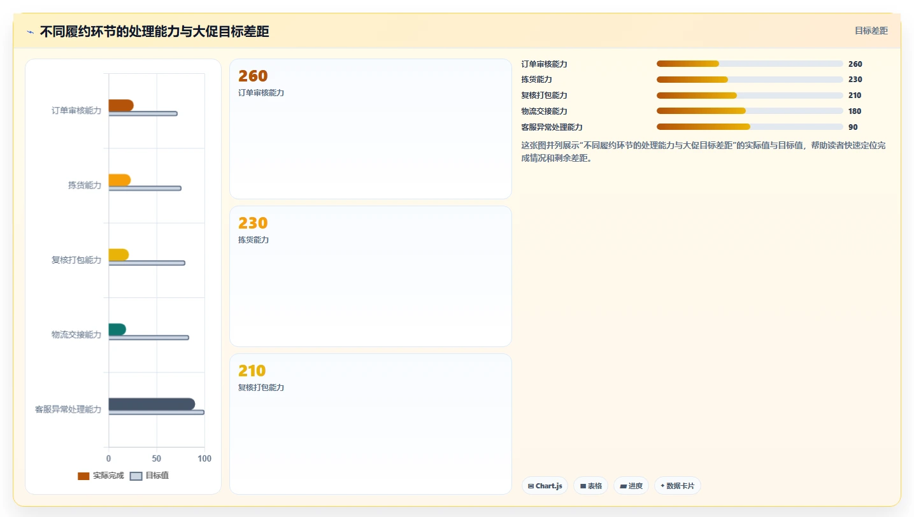This screenshot has width=914, height=517.
Task: Click the 客服异常处理能力 progress bar valued 90
Action: coord(750,127)
